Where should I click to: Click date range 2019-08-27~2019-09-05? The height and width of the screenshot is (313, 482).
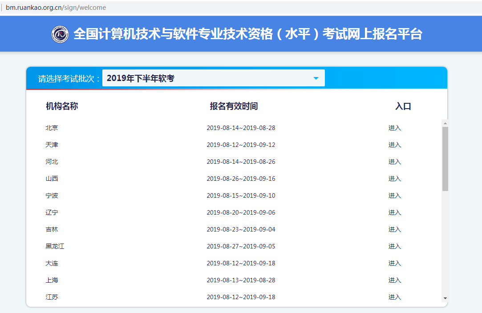[x=241, y=246]
